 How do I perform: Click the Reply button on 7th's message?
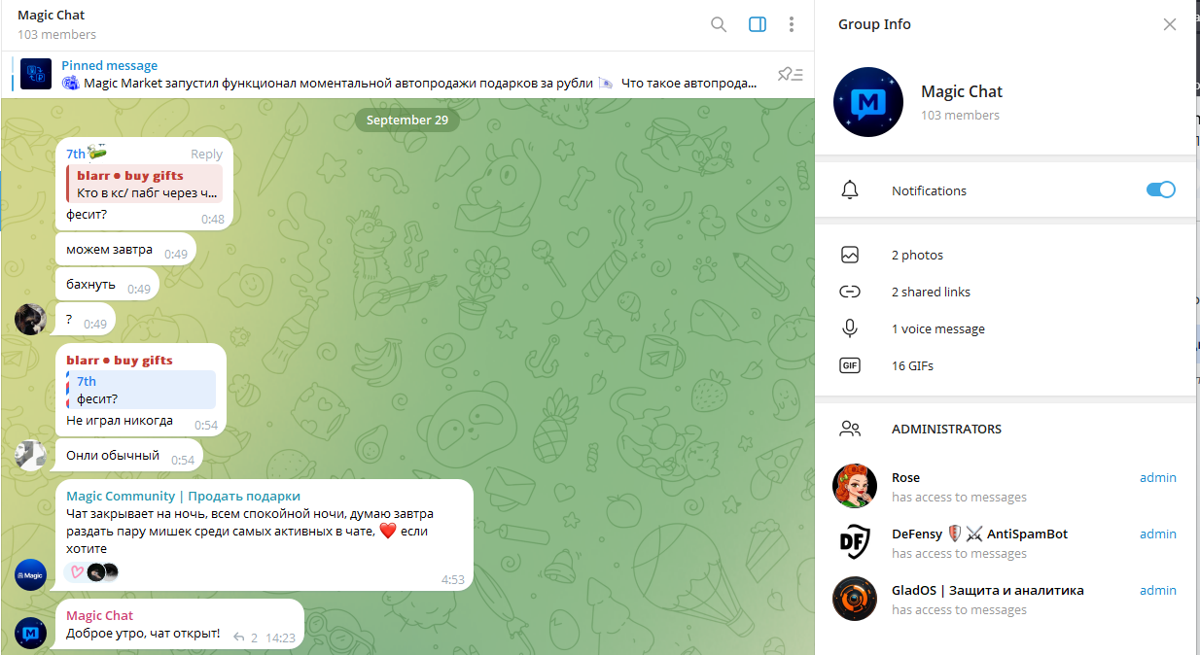206,154
